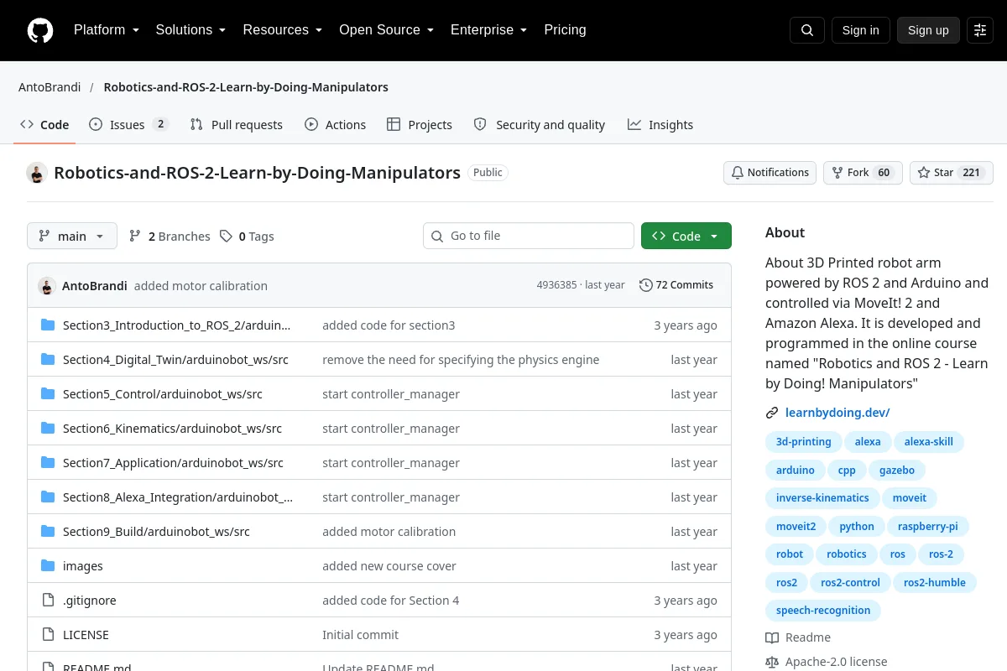Switch to the Security and quality tab
Screen dimensions: 1007x671
point(540,125)
